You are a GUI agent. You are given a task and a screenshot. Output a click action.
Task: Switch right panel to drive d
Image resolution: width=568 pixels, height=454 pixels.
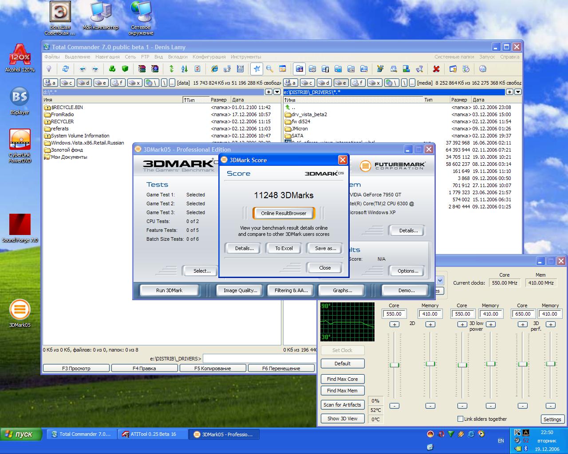point(324,82)
